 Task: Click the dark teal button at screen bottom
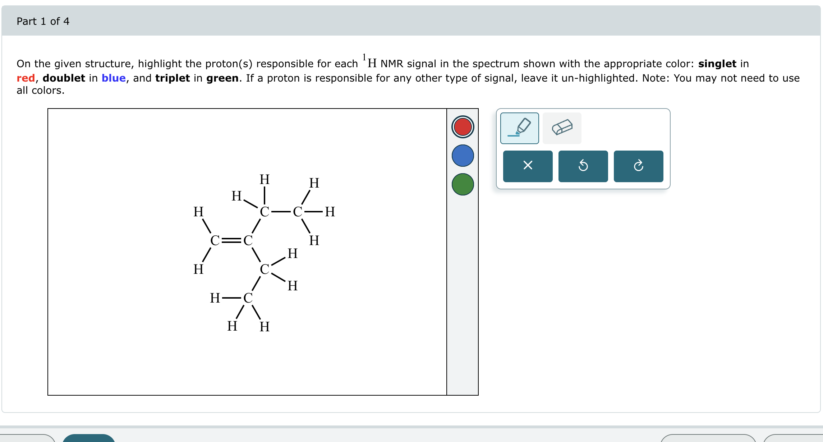tap(88, 439)
